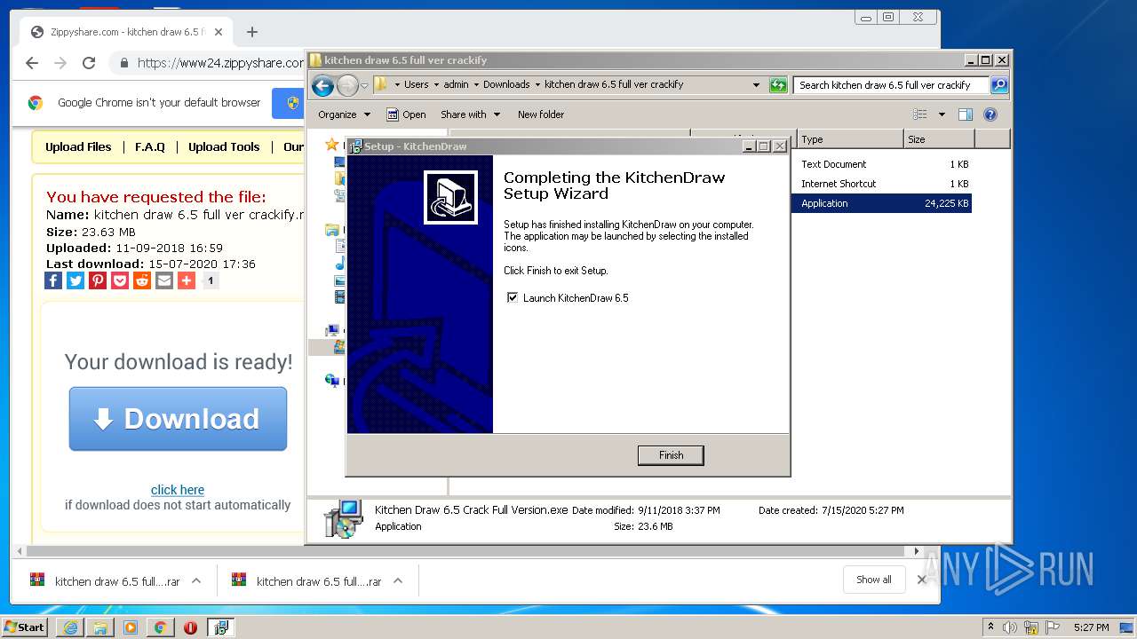Image resolution: width=1137 pixels, height=639 pixels.
Task: Switch to Chrome taskbar icon
Action: tap(160, 627)
